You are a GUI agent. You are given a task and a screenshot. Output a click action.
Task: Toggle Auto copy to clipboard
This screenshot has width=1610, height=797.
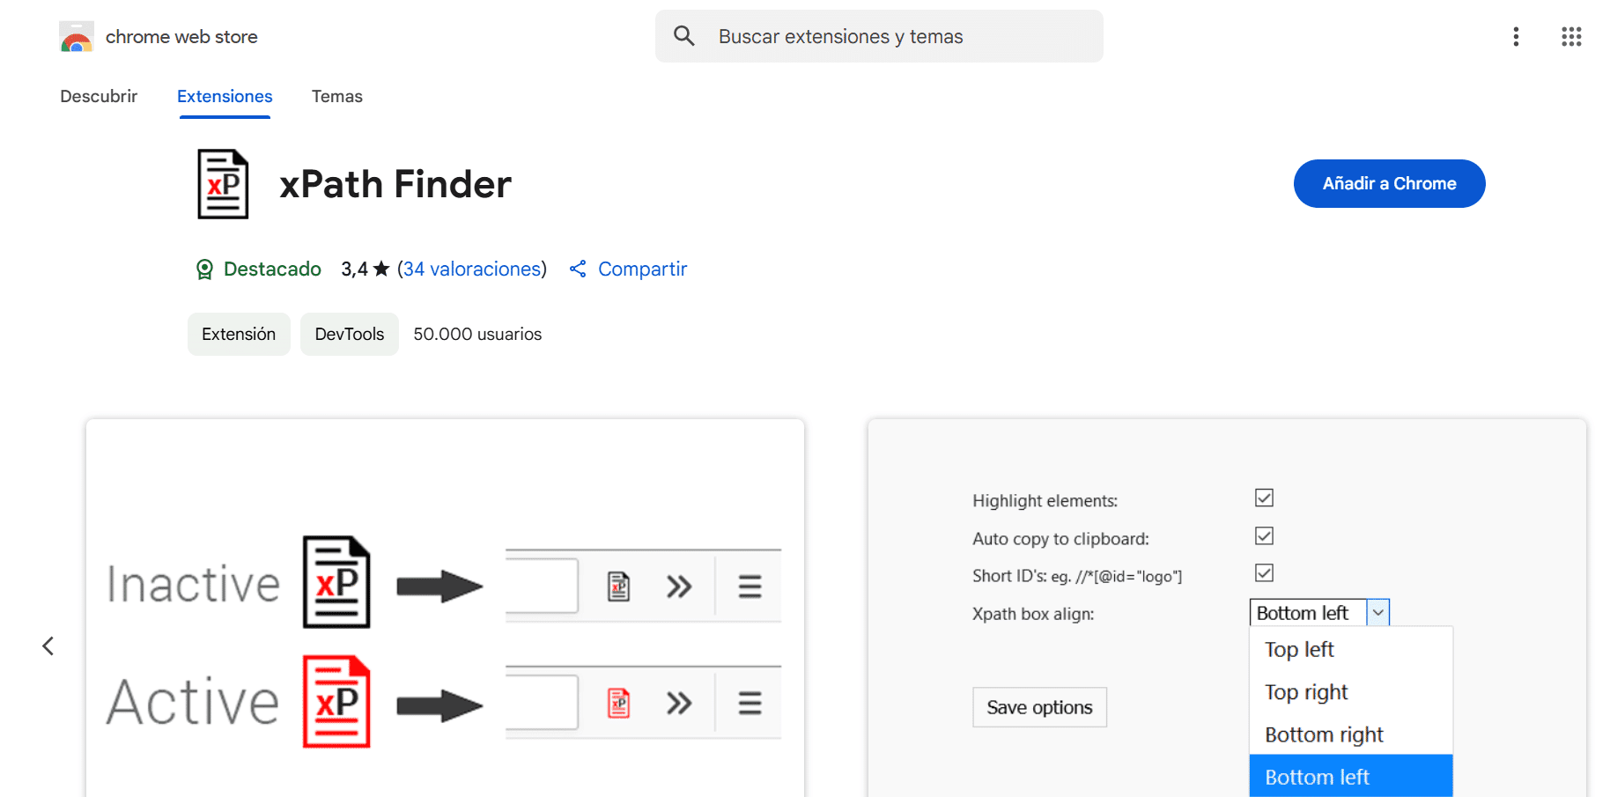pyautogui.click(x=1263, y=535)
